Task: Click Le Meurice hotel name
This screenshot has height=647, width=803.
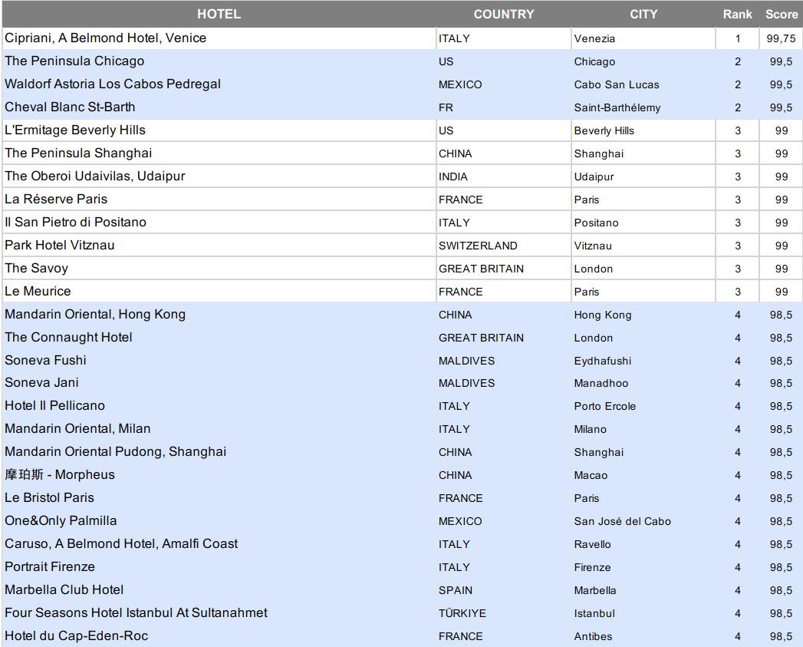Action: [x=38, y=291]
